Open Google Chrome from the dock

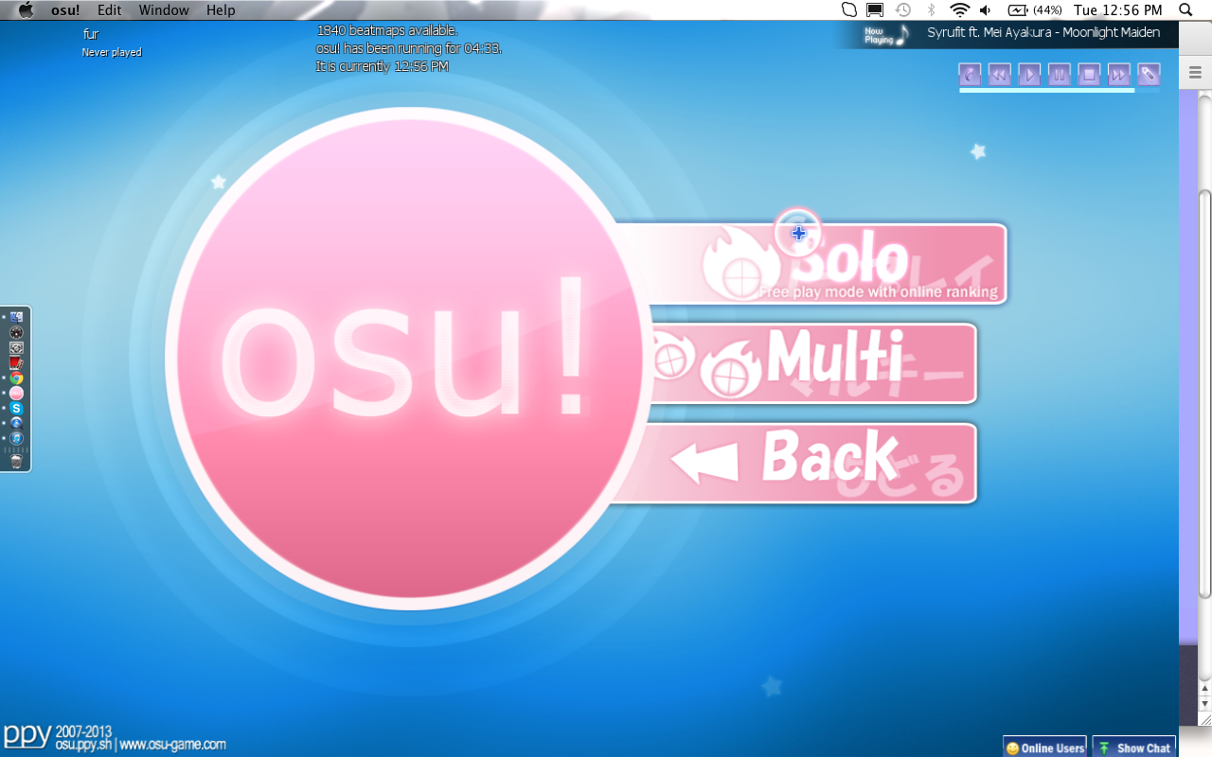tap(16, 378)
